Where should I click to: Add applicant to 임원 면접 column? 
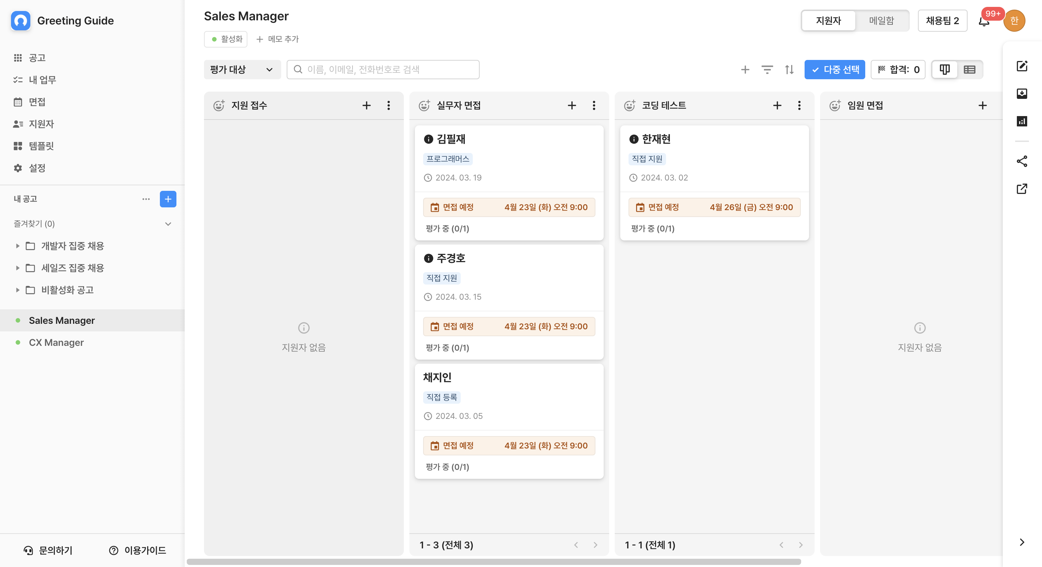[x=982, y=105]
